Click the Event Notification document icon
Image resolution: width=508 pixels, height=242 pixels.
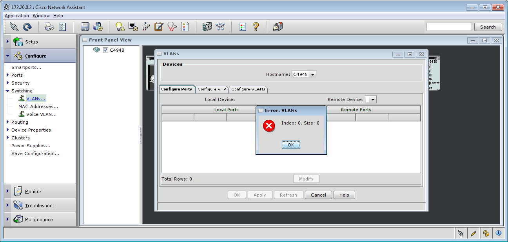[185, 27]
